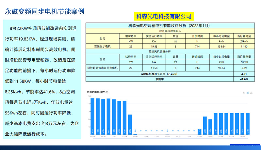The width and height of the screenshot is (261, 150).
Task: Click the 科森光电科技有限公司 yellow title
Action: click(x=164, y=16)
